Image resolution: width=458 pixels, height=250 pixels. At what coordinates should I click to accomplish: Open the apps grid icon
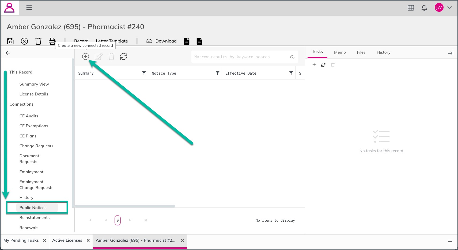[411, 8]
